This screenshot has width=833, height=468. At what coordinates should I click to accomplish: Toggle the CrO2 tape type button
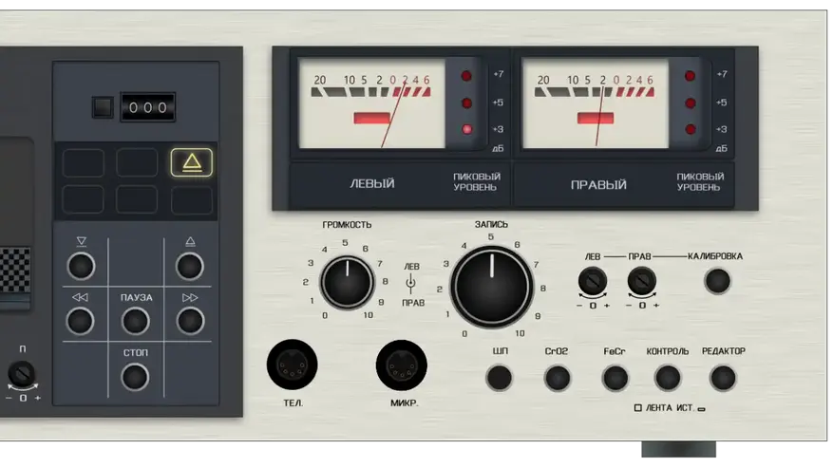coord(558,378)
